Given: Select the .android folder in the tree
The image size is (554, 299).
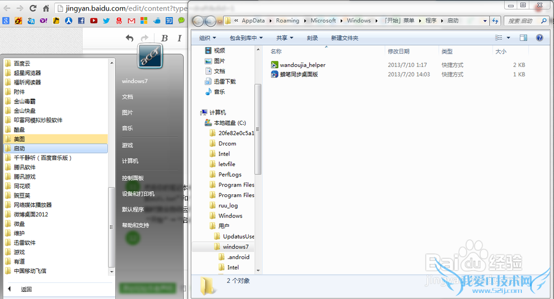Looking at the screenshot, I should [234, 257].
